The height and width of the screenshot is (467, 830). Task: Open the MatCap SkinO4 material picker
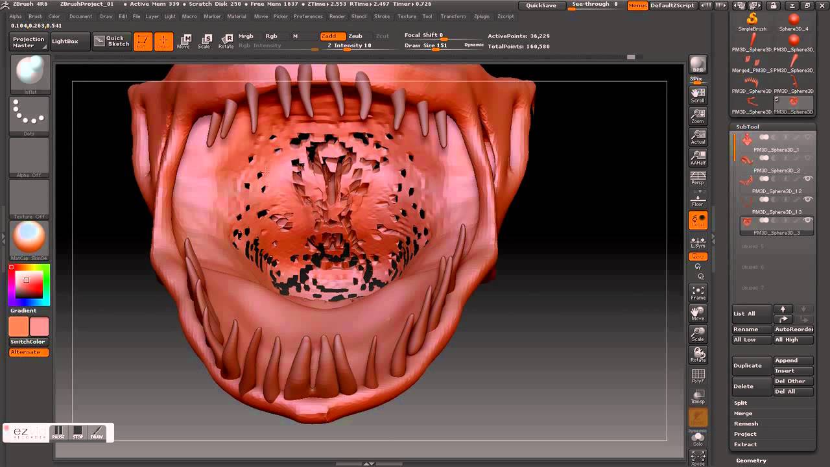pos(30,240)
